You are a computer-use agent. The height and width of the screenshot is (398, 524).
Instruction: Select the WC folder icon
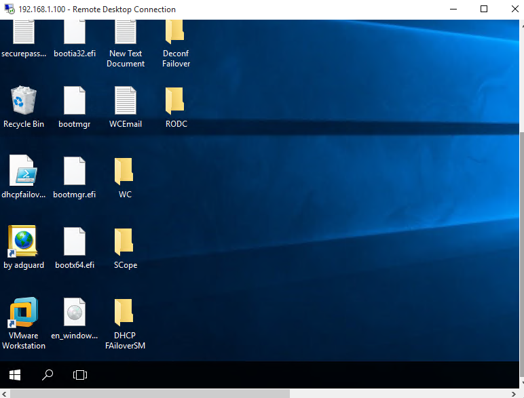click(x=124, y=171)
